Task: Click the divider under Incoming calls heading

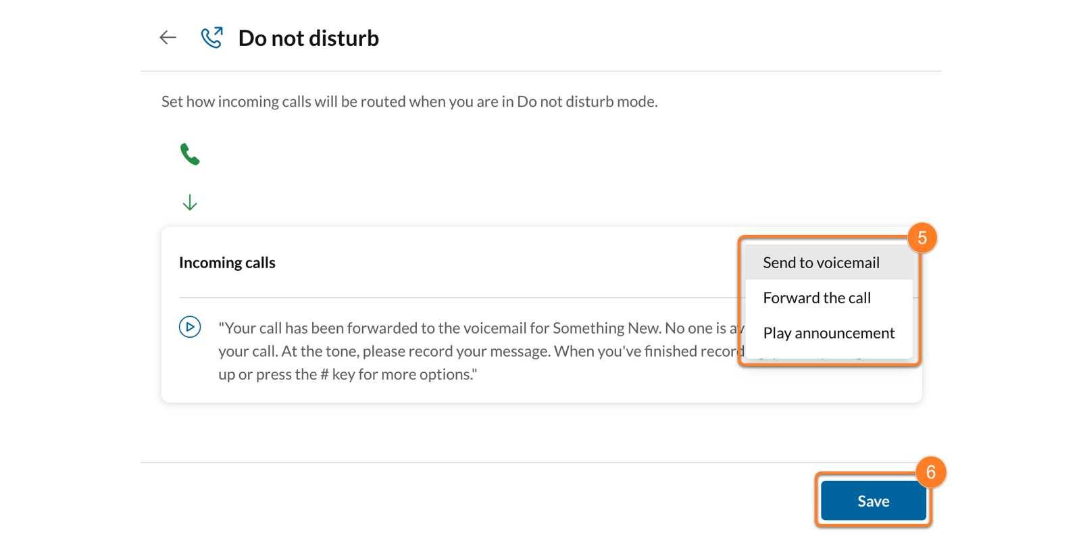Action: point(459,297)
